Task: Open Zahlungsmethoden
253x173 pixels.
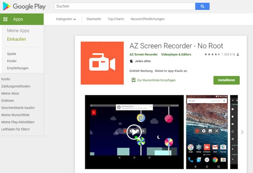Action: [16, 86]
